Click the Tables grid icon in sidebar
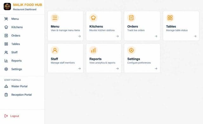This screenshot has height=124, width=203. pyautogui.click(x=6, y=44)
